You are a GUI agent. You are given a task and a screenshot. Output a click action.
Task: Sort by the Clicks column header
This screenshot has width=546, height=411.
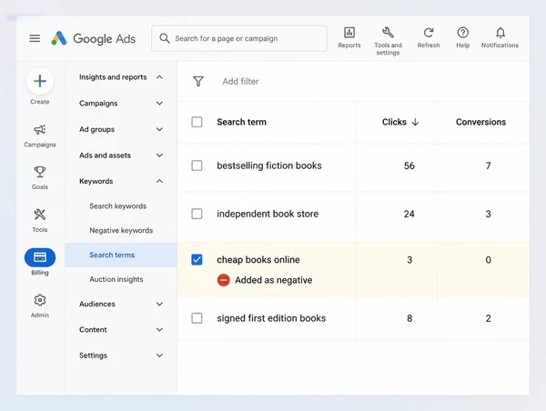click(394, 122)
